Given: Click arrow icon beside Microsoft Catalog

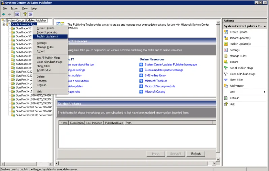Looking at the screenshot, I should click(141, 92).
